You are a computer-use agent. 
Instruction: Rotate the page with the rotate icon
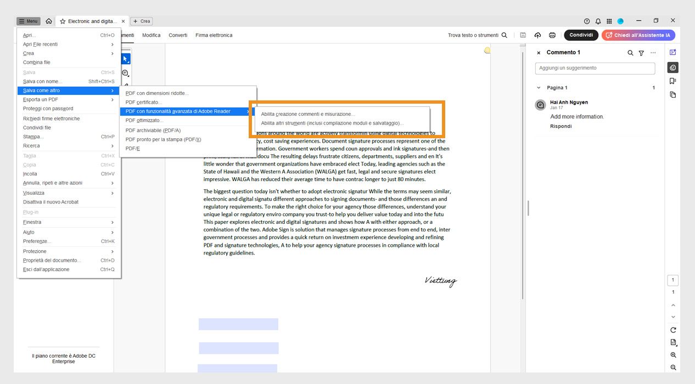(x=673, y=330)
